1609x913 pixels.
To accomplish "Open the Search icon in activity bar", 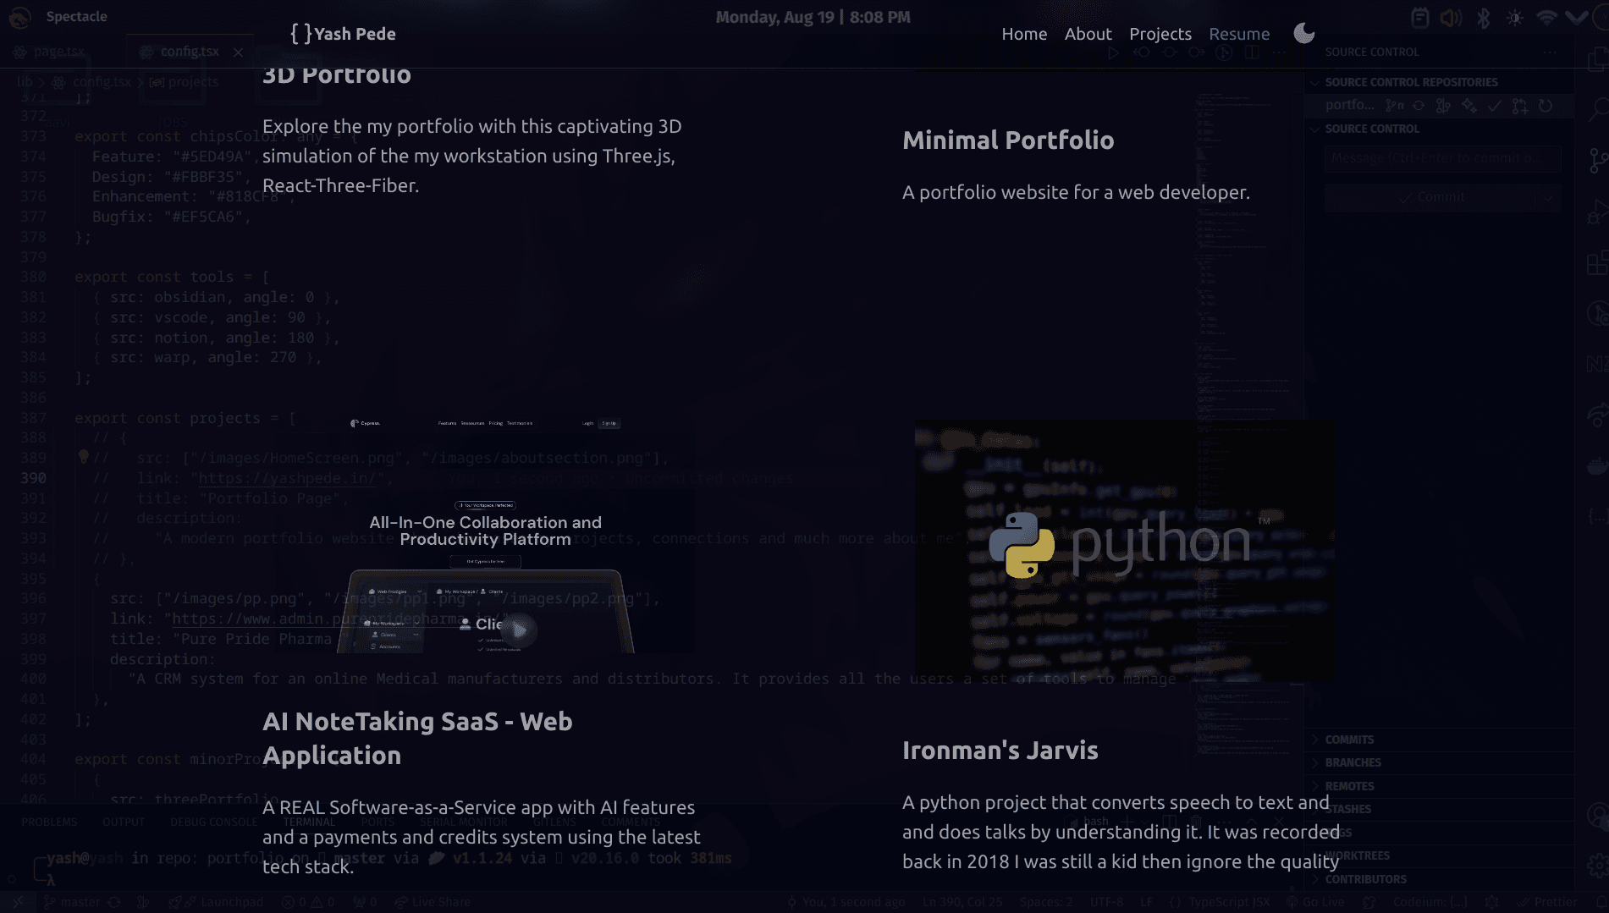I will [x=1597, y=109].
